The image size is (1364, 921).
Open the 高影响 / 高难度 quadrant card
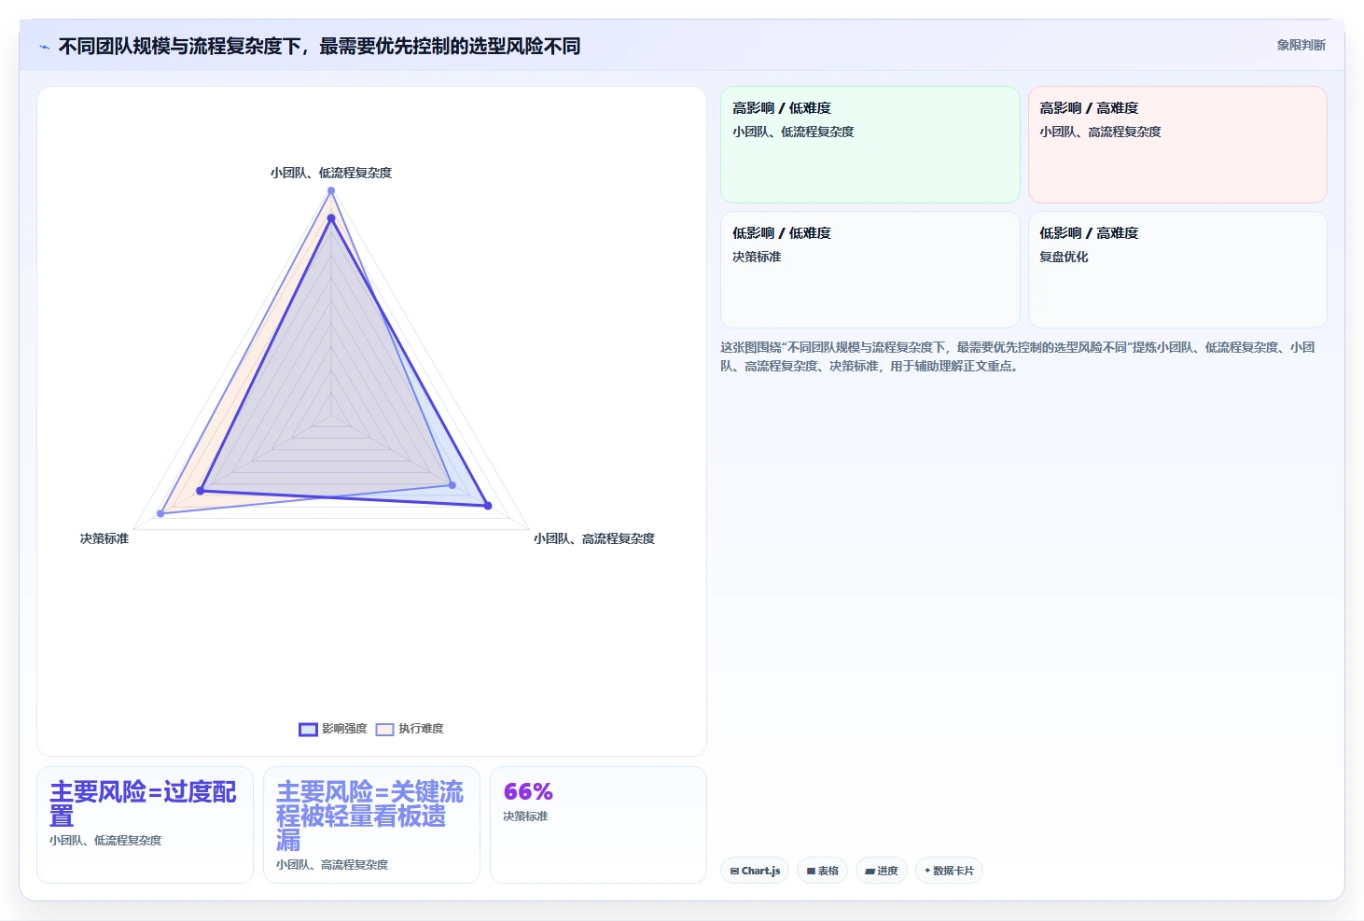[x=1177, y=145]
